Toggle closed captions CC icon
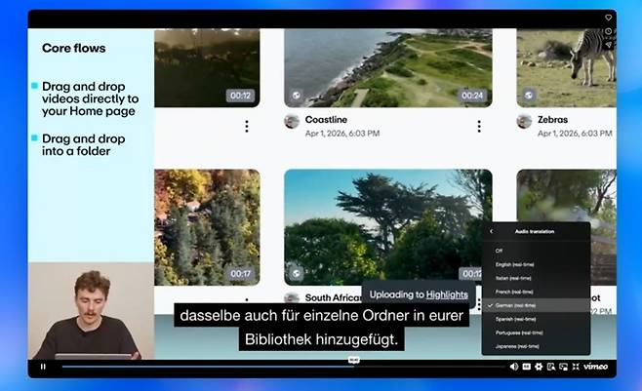 527,367
